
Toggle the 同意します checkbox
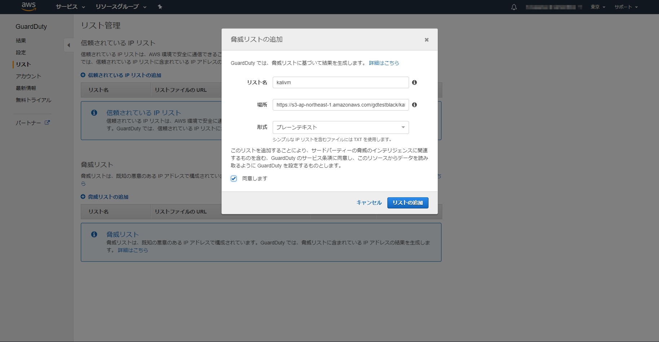(x=234, y=179)
